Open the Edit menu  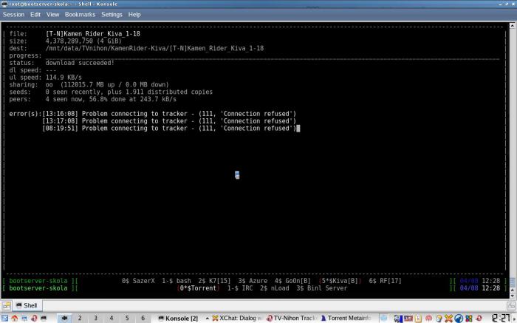coord(35,15)
